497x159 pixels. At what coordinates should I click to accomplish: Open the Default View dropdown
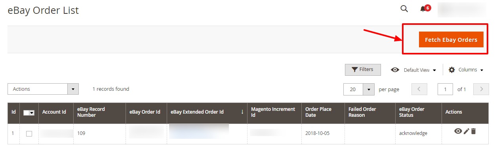pyautogui.click(x=413, y=70)
